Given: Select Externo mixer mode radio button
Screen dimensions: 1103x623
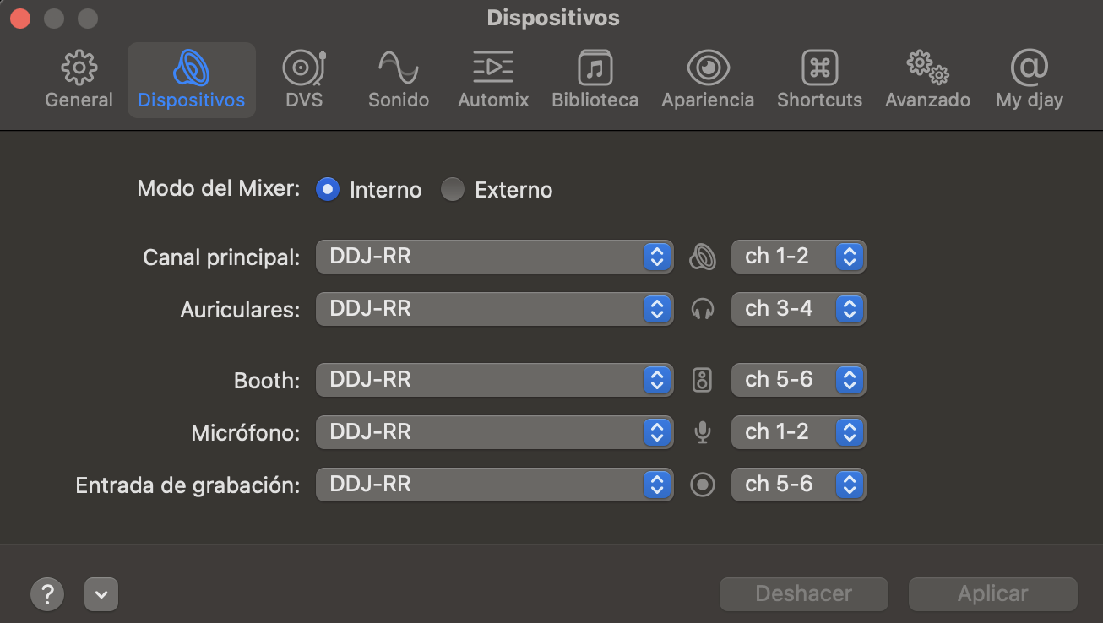Looking at the screenshot, I should (453, 190).
